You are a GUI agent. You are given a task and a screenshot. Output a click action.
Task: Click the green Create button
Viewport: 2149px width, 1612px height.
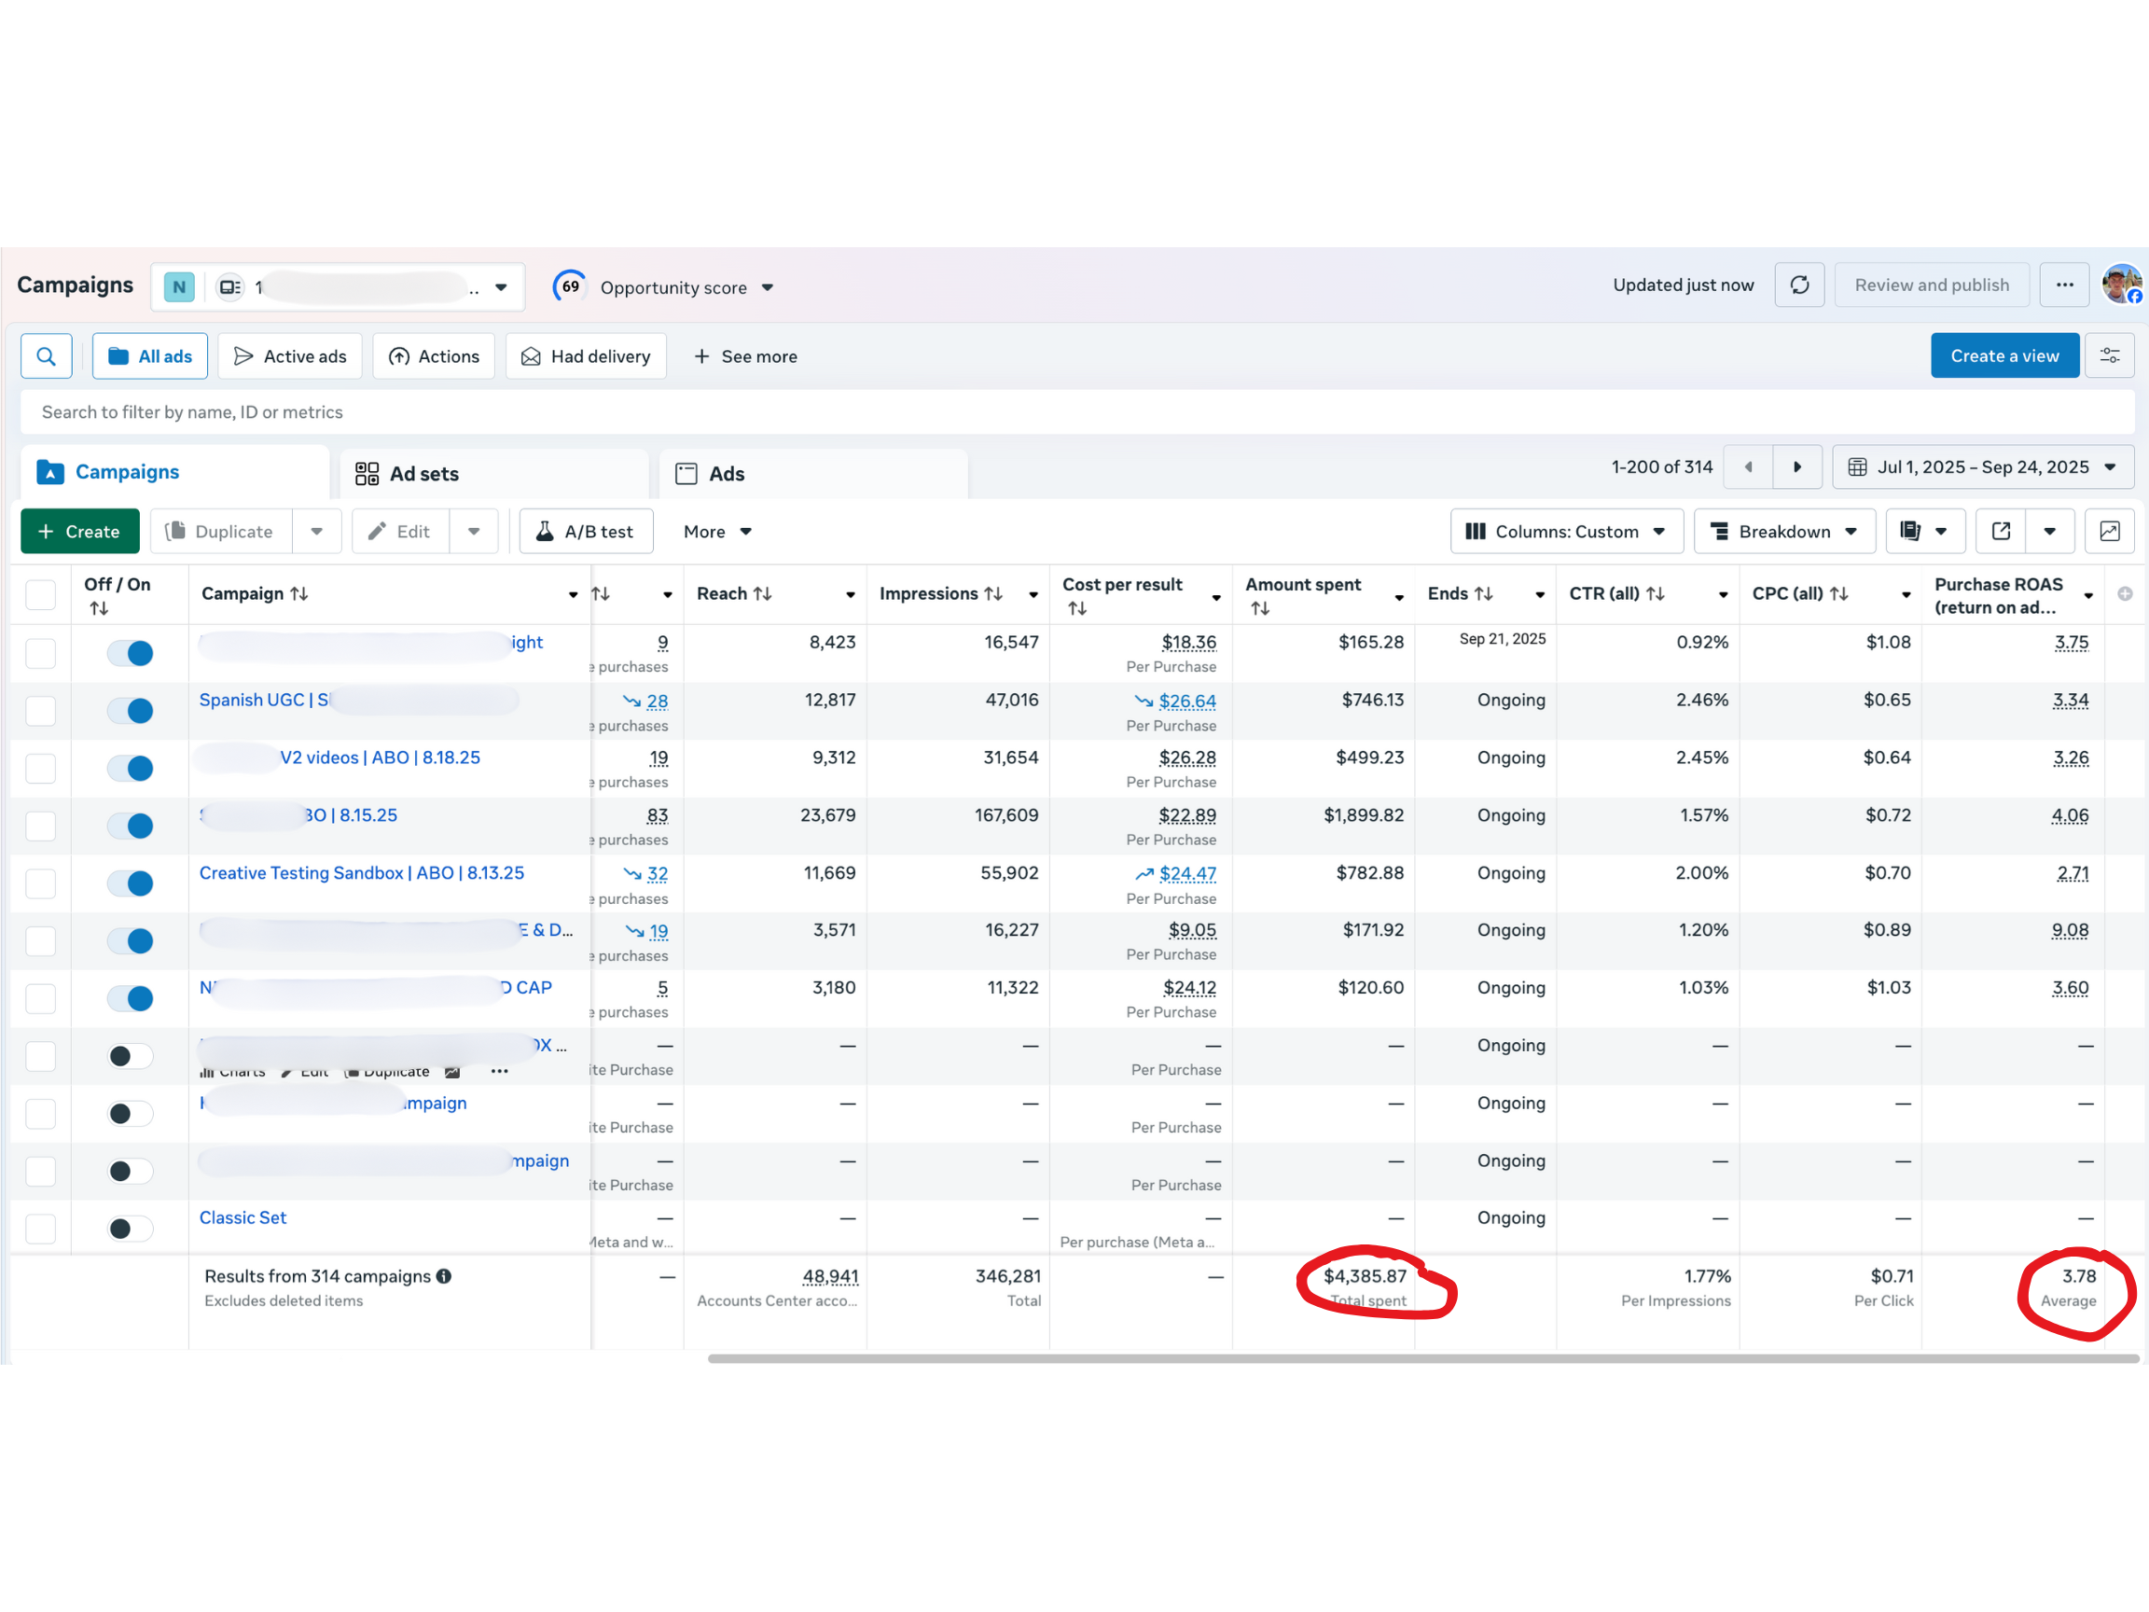[79, 532]
